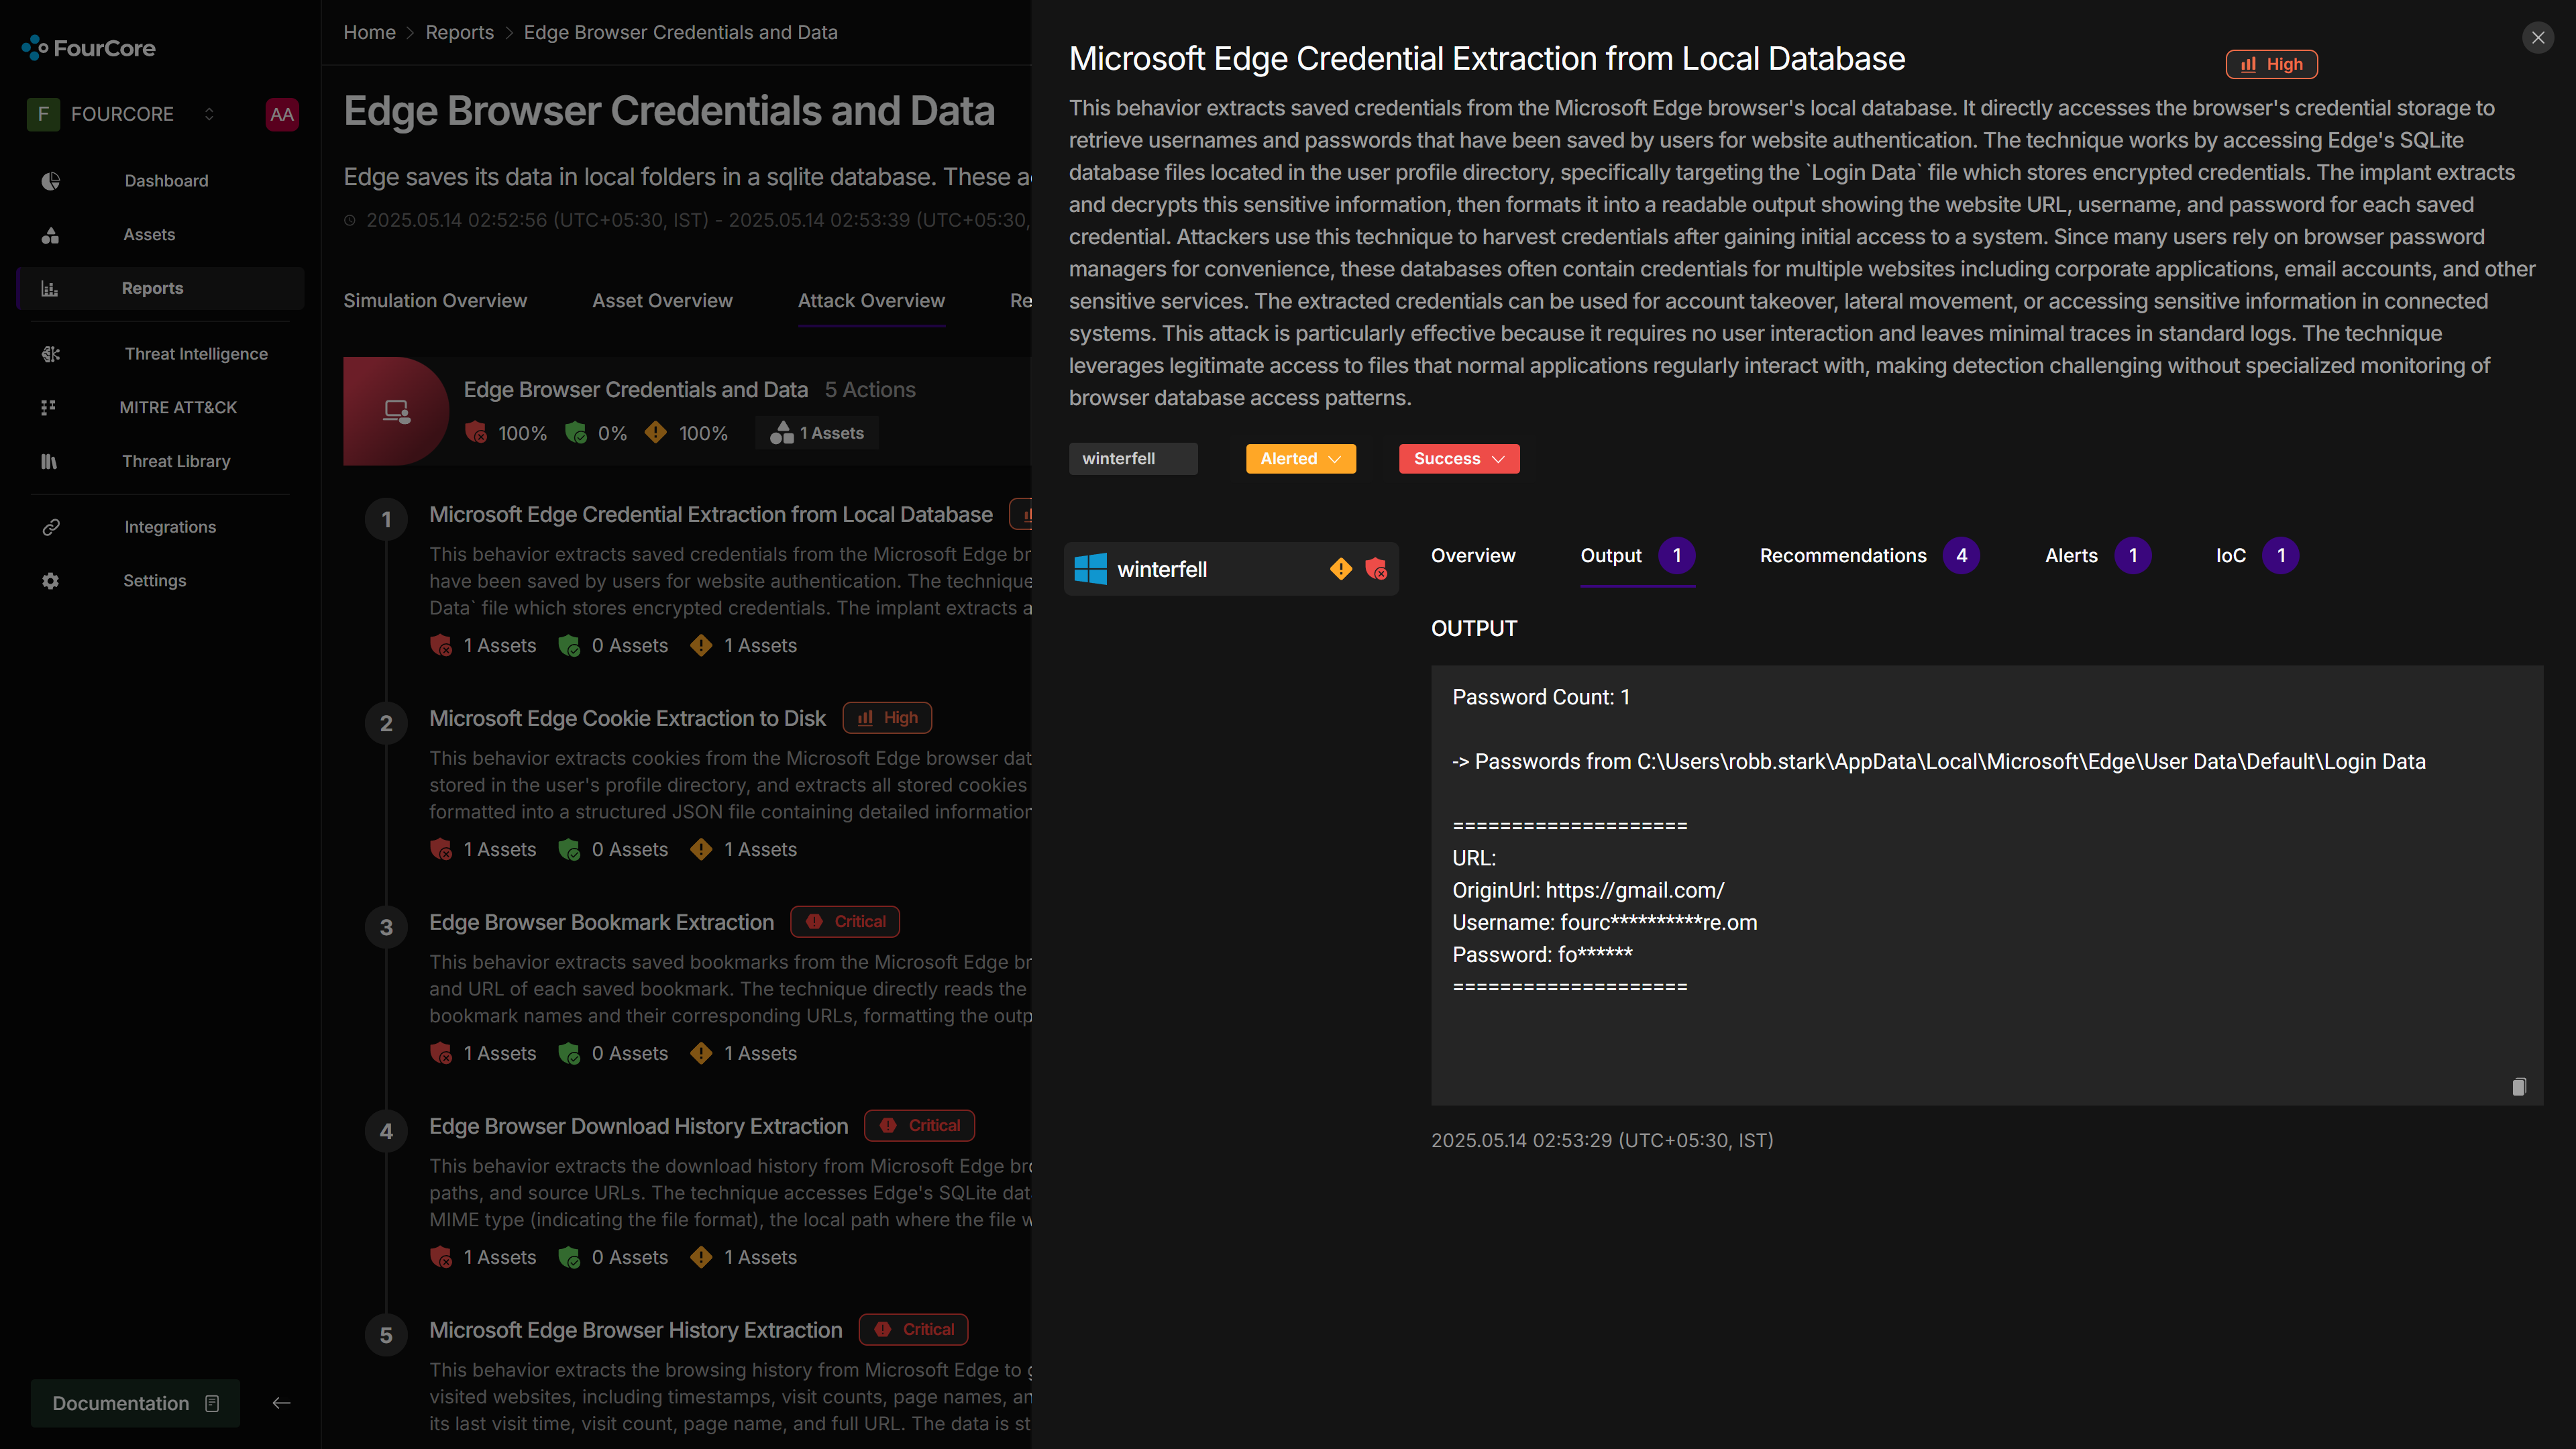Image resolution: width=2576 pixels, height=1449 pixels.
Task: Switch to Simulation Overview tab
Action: click(x=435, y=301)
